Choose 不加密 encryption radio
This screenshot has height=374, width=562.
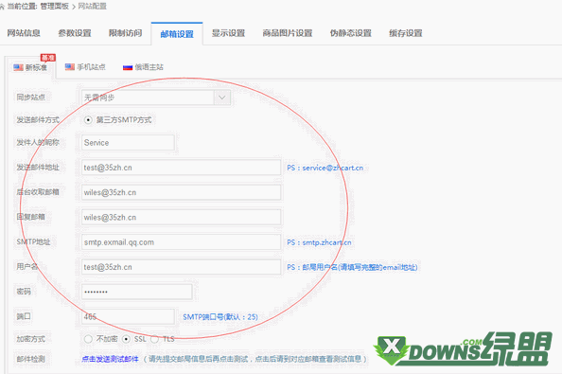tap(88, 339)
